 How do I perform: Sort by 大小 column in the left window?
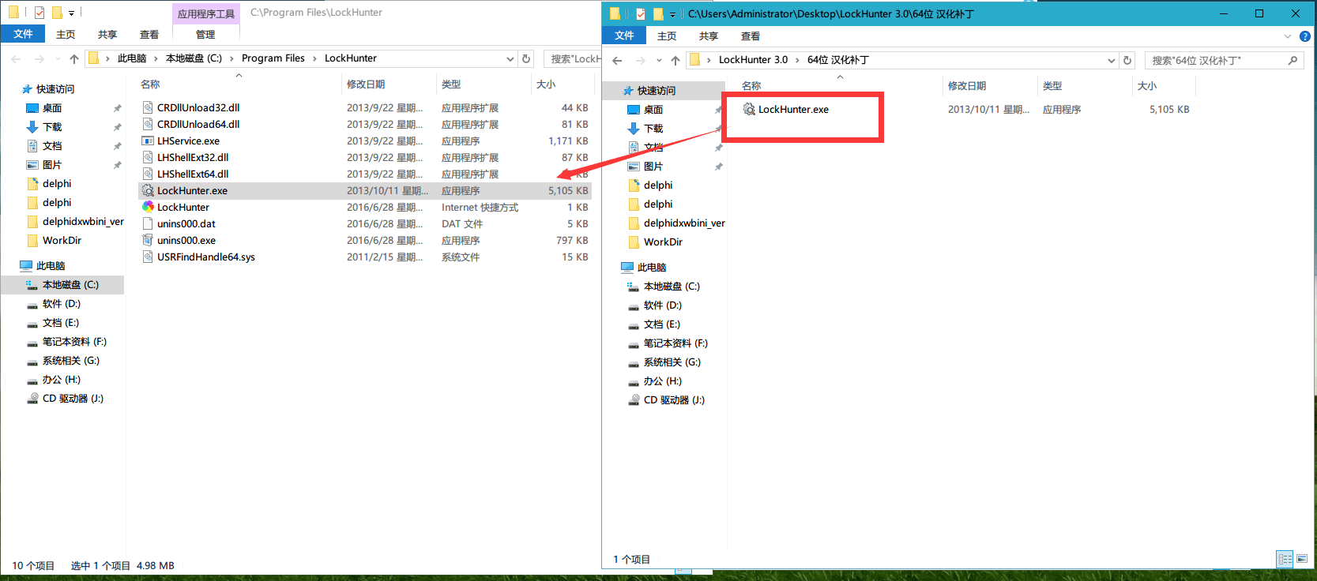[545, 84]
